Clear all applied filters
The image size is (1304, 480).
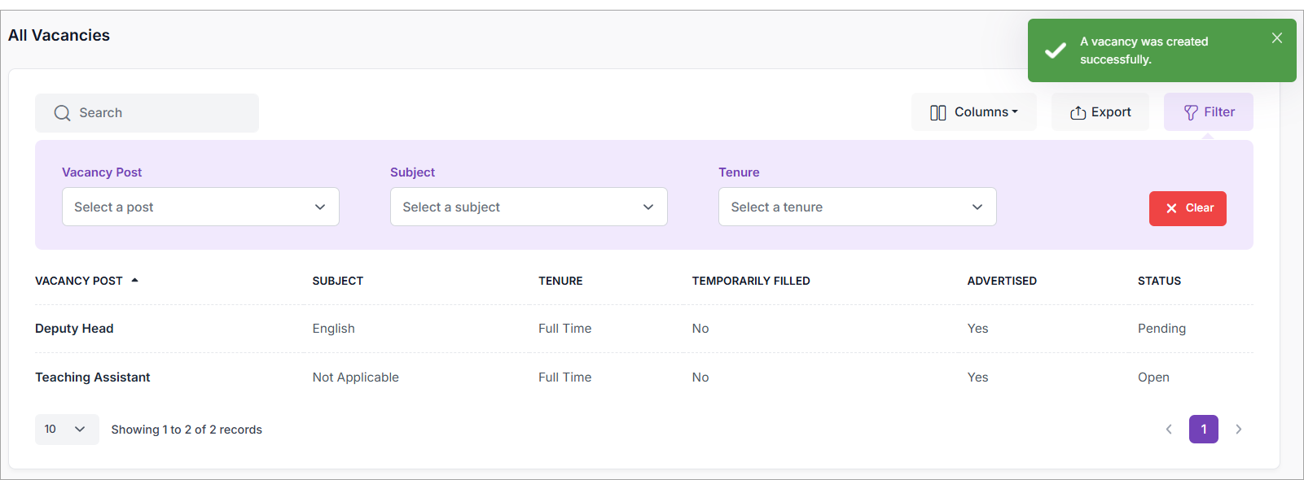(1187, 208)
